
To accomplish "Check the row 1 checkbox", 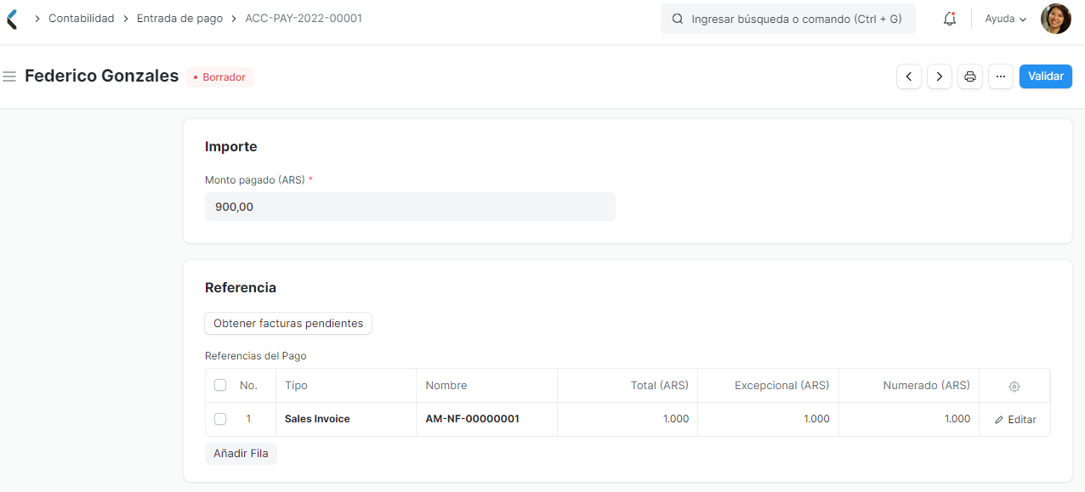I will [220, 419].
